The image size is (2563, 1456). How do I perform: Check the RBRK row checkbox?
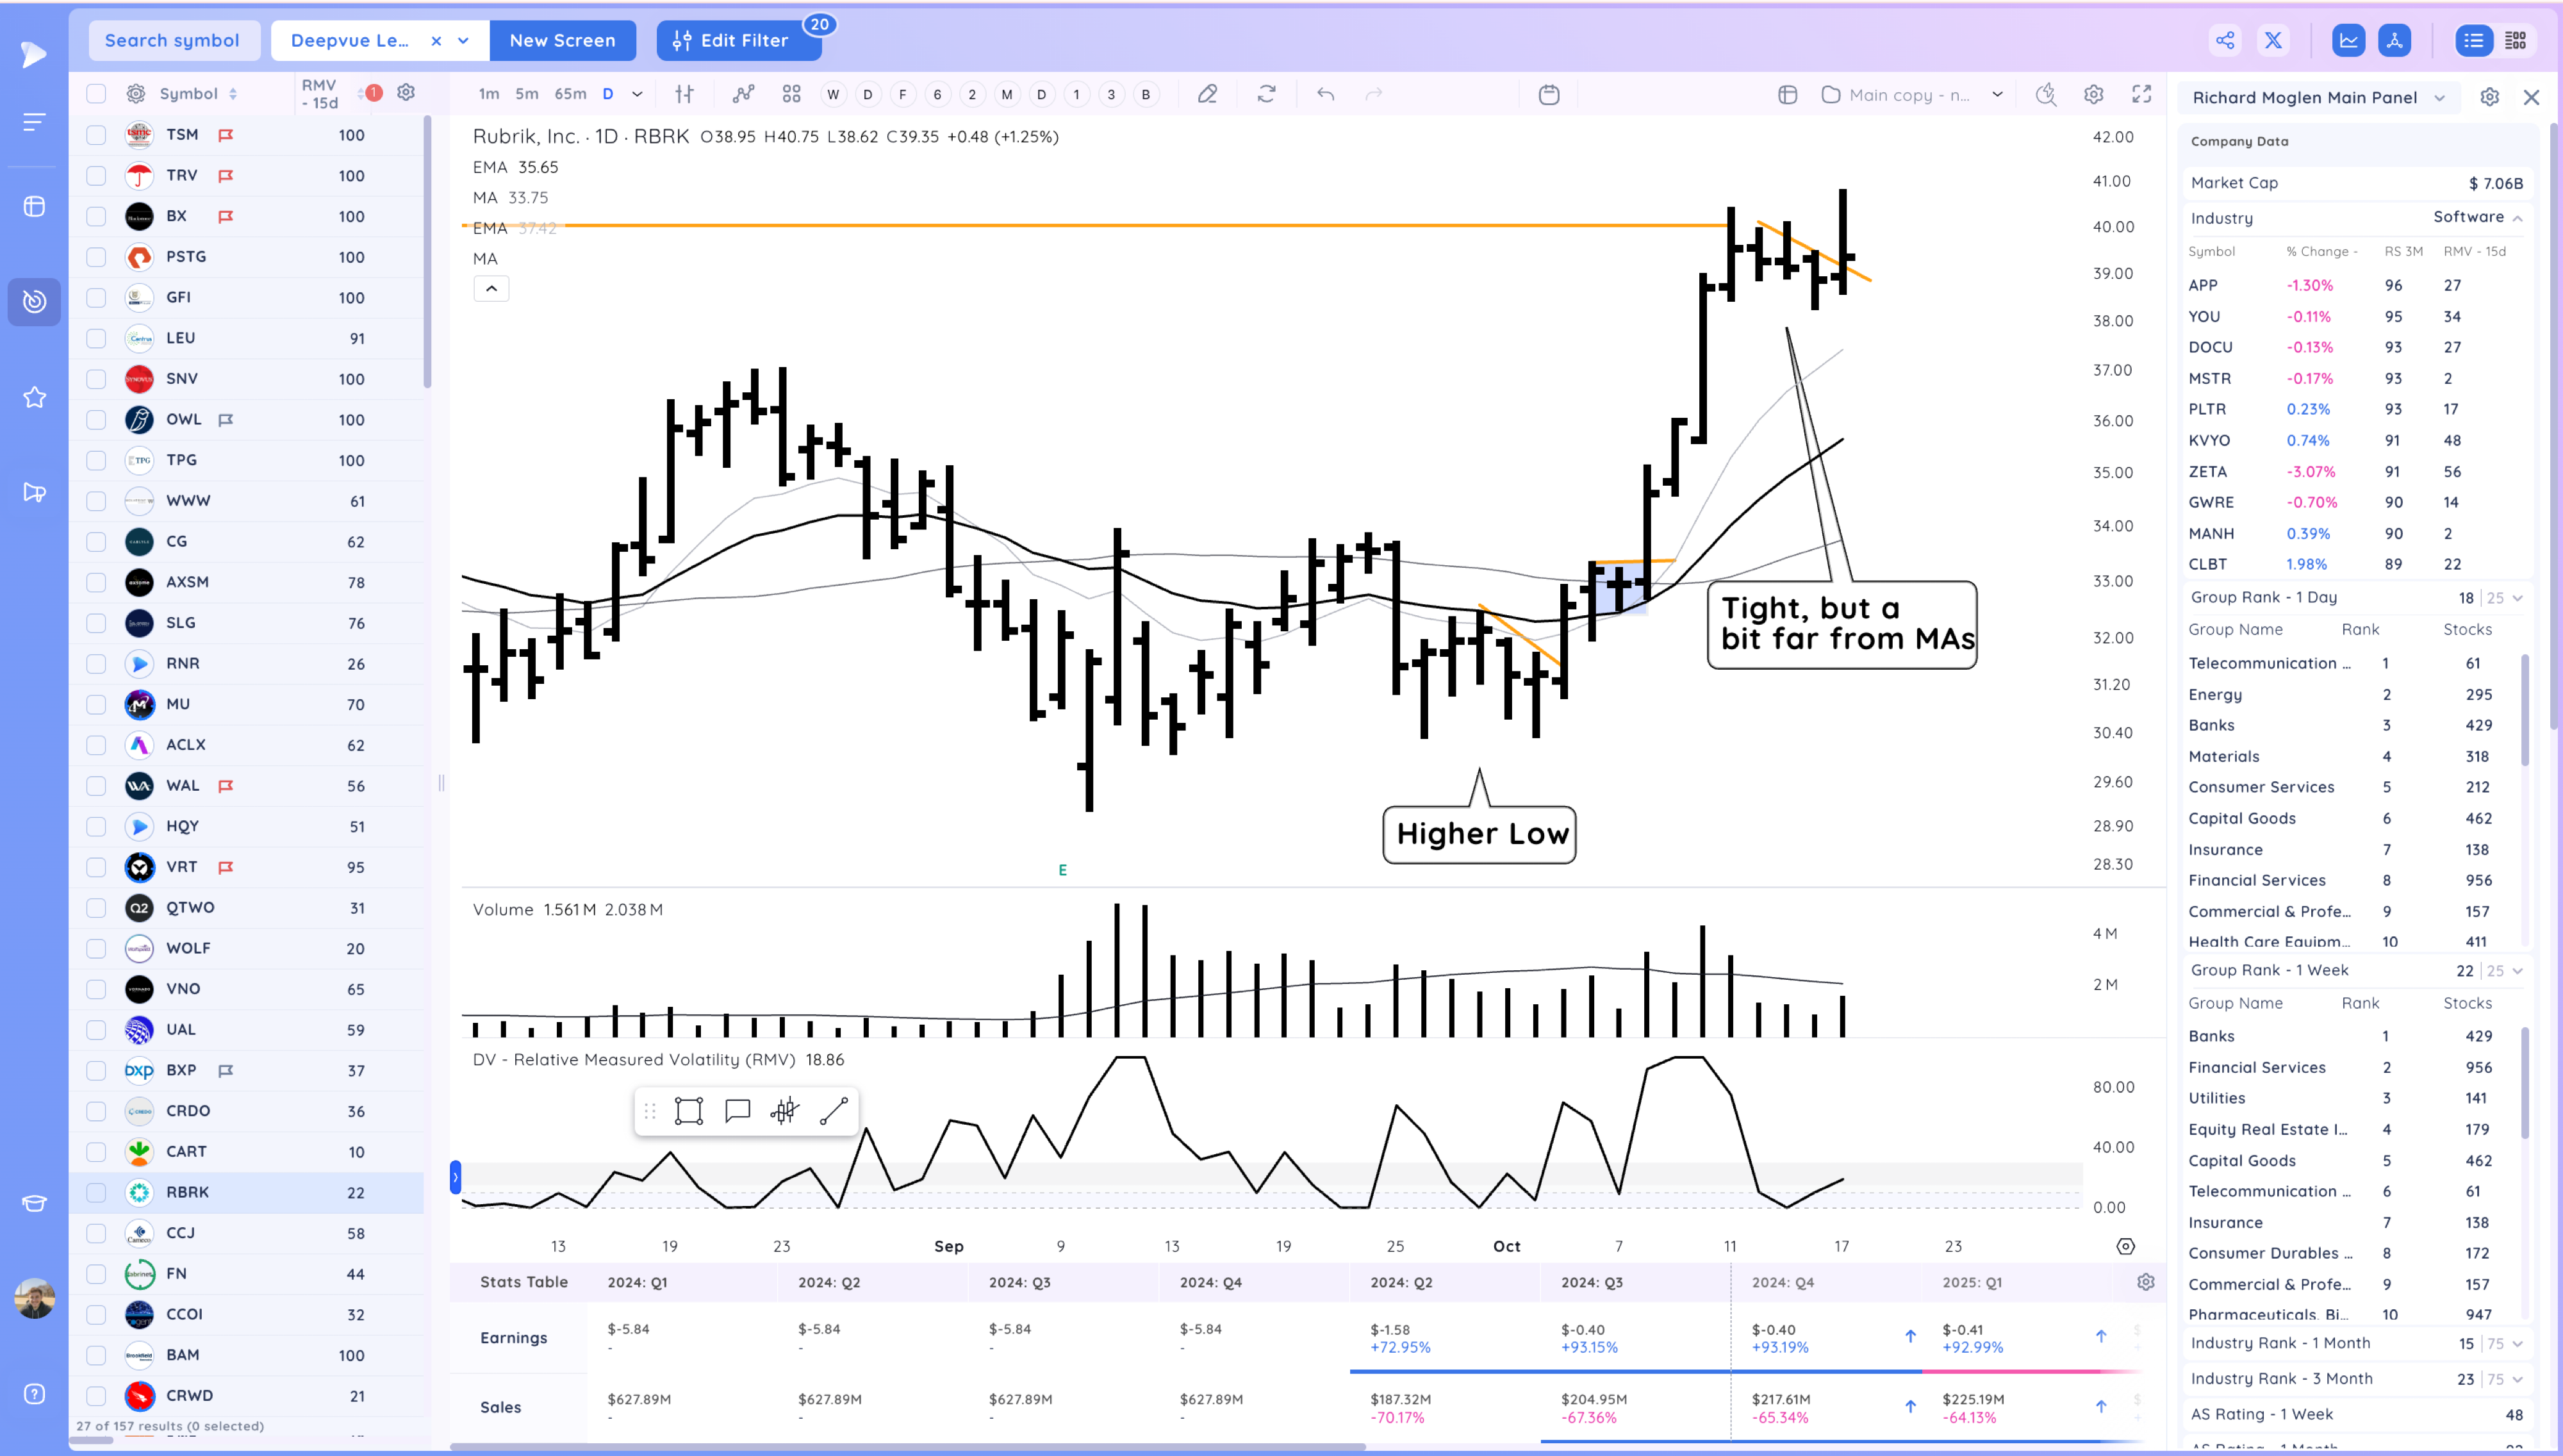(96, 1192)
